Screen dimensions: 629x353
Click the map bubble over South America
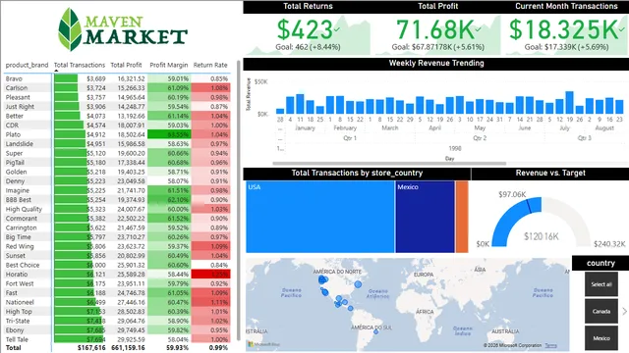tap(375, 331)
